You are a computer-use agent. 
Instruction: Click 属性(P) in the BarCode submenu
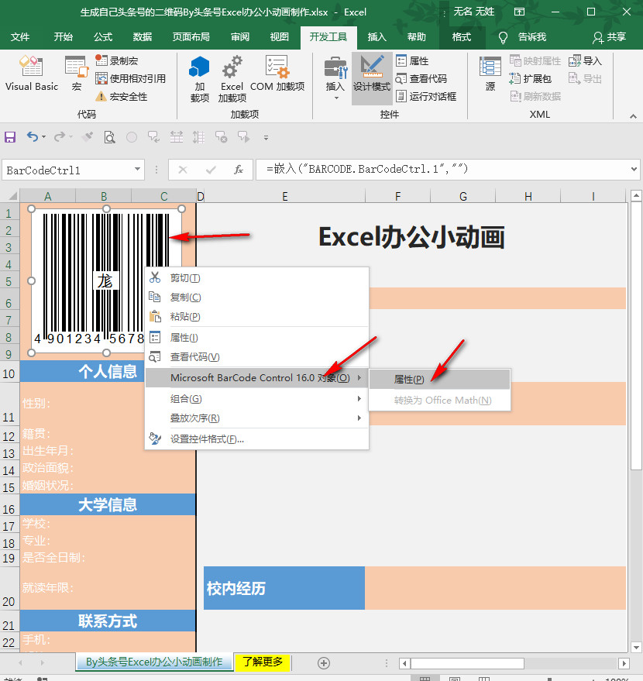coord(408,379)
